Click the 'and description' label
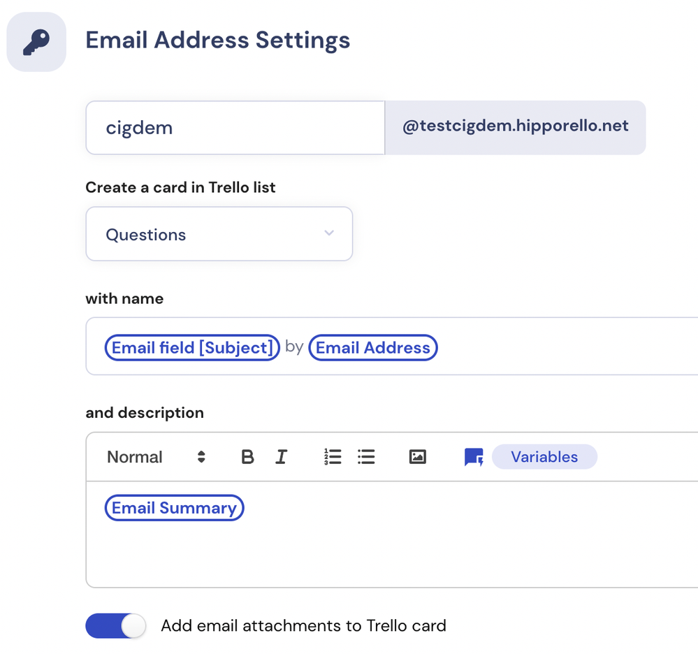Image resolution: width=698 pixels, height=654 pixels. coord(145,413)
